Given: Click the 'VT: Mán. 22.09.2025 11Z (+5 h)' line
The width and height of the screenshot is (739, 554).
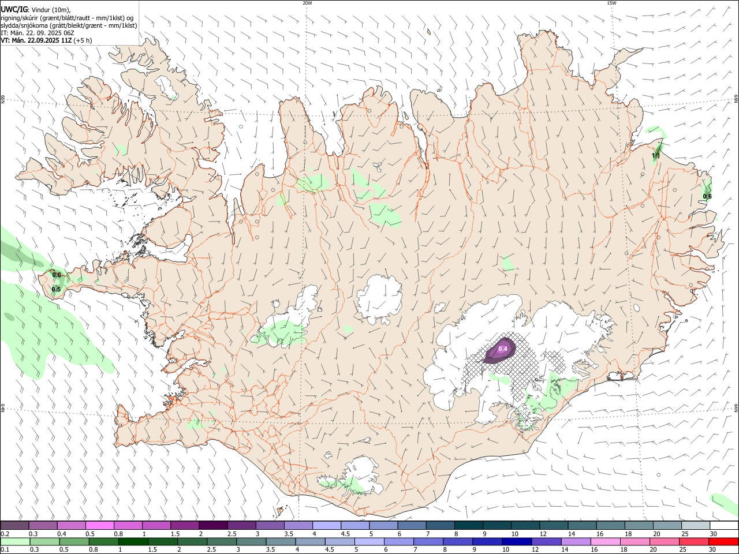Looking at the screenshot, I should coord(46,40).
